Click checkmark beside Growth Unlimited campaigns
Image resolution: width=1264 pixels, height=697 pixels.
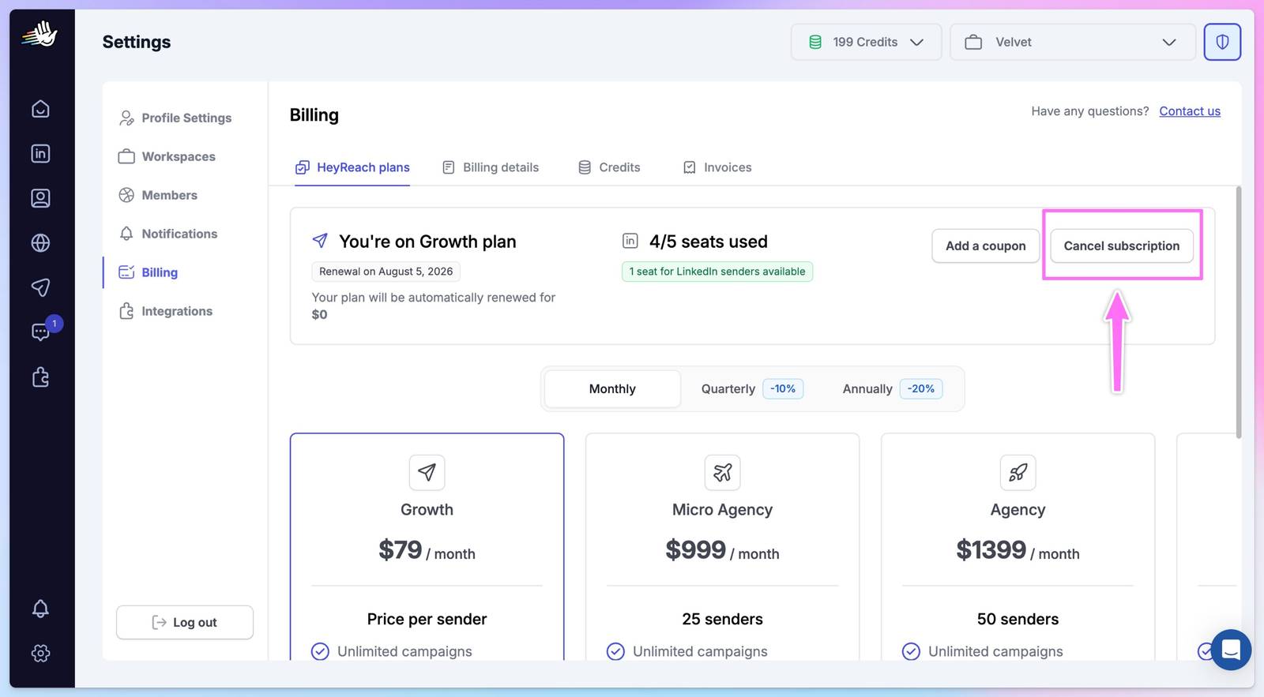[x=320, y=651]
